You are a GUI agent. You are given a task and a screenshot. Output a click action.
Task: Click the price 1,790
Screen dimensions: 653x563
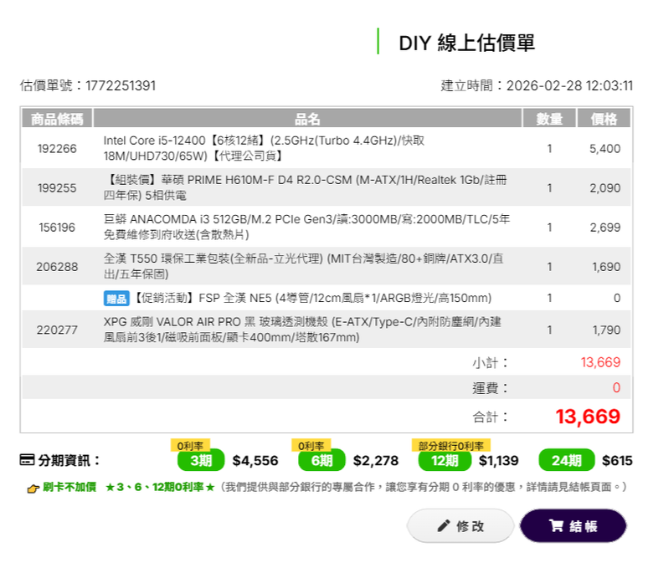coord(606,330)
